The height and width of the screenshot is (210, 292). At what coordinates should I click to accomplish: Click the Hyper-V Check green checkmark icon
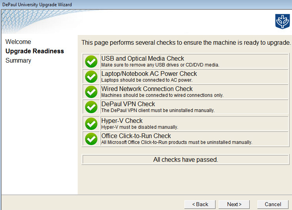91,124
